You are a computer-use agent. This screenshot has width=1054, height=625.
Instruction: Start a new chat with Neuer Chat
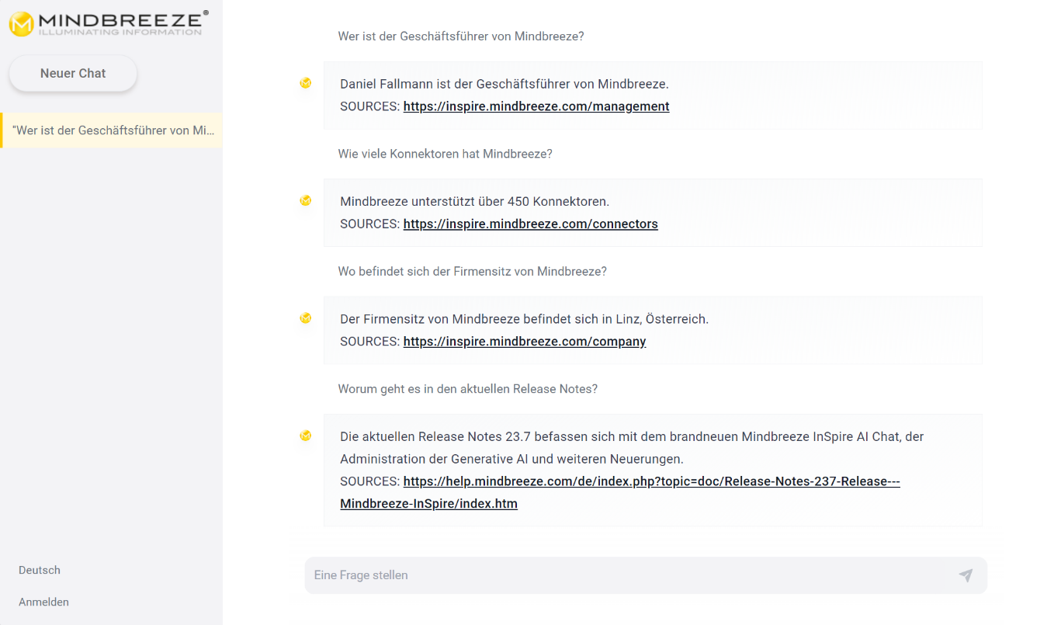73,73
